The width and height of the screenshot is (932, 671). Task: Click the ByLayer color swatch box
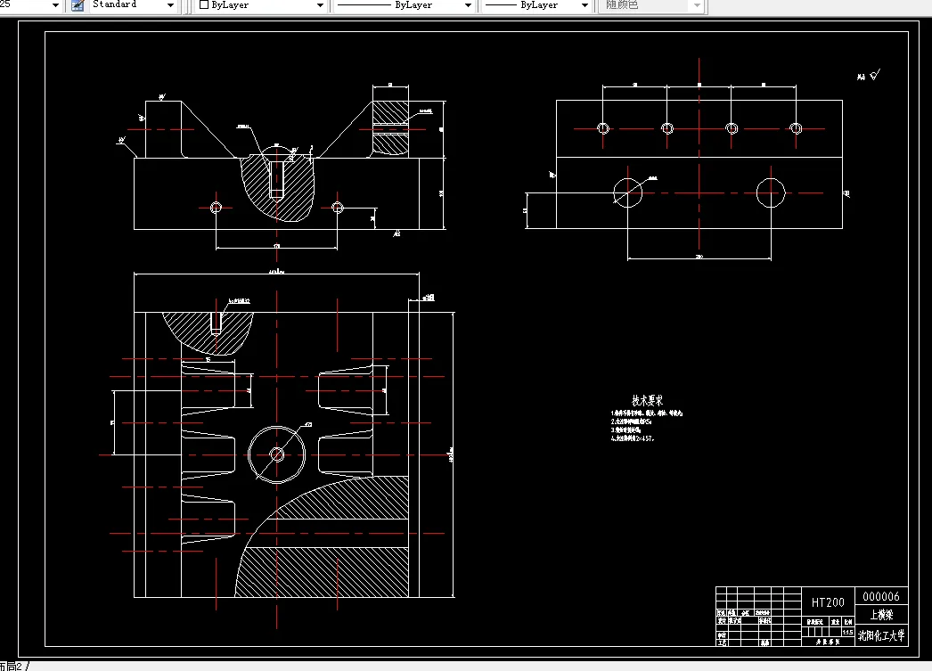click(204, 4)
